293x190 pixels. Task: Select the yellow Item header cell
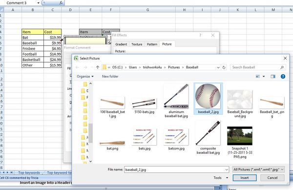click(33, 32)
